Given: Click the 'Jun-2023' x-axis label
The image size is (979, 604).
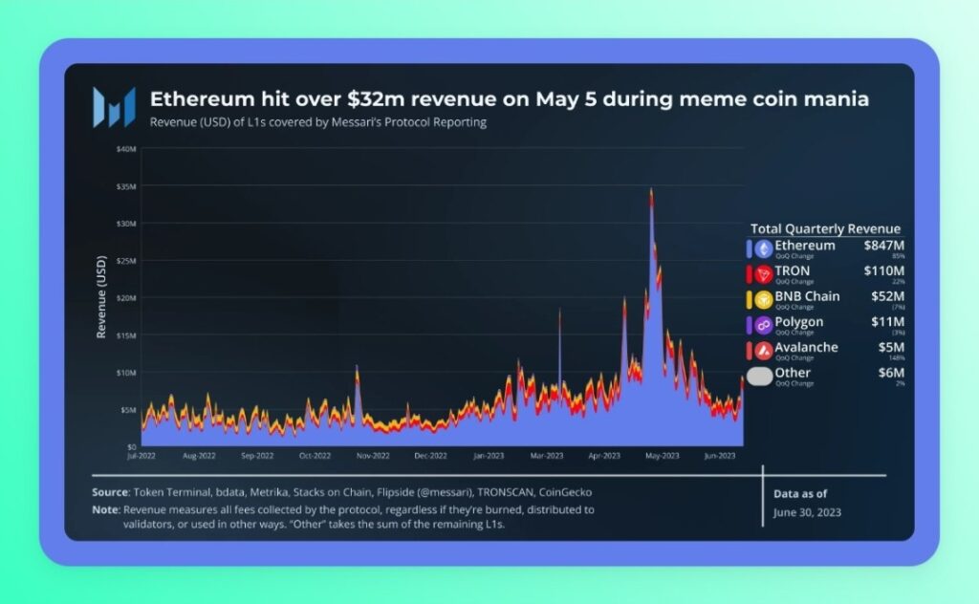Looking at the screenshot, I should pos(720,456).
